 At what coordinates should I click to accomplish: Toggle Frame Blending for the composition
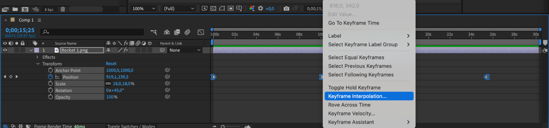click(177, 32)
